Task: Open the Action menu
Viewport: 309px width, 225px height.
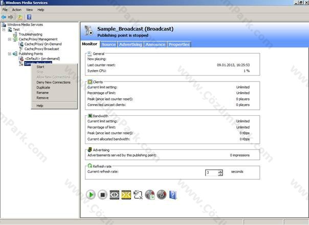Action: pyautogui.click(x=17, y=10)
